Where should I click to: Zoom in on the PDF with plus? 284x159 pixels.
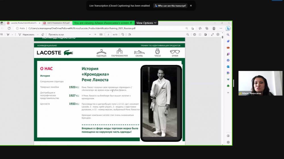coord(95,34)
